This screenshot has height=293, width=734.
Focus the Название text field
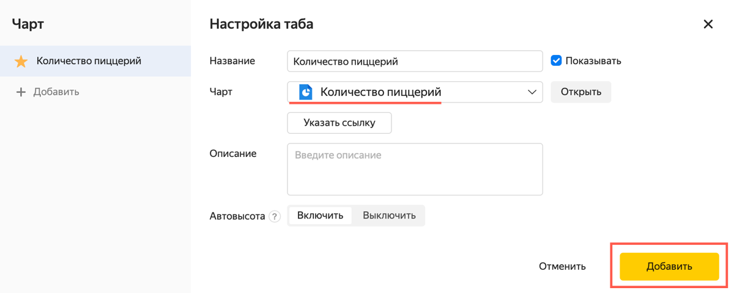pyautogui.click(x=415, y=61)
